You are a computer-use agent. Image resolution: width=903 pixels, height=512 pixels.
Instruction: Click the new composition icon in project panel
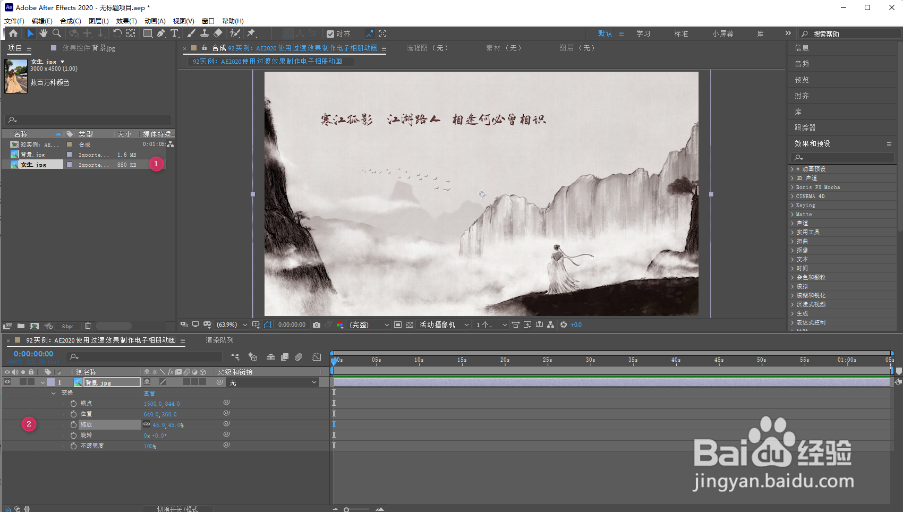pos(34,326)
